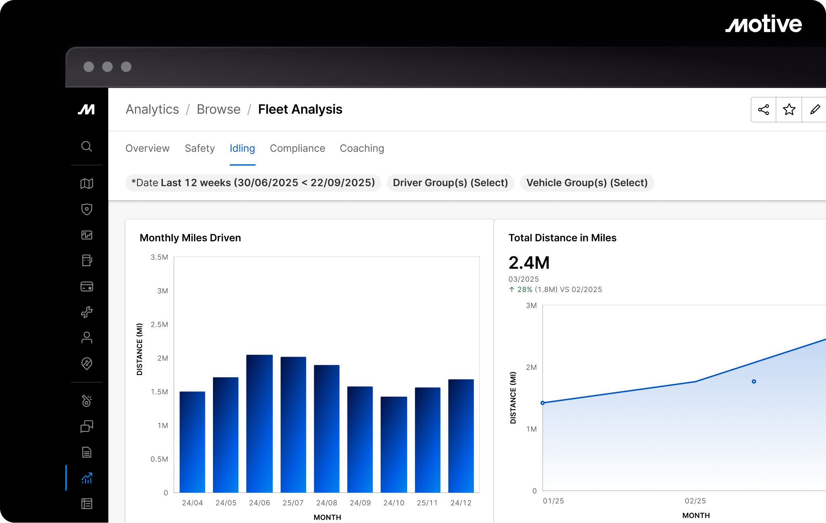
Task: Switch to the Safety tab
Action: [x=200, y=149]
